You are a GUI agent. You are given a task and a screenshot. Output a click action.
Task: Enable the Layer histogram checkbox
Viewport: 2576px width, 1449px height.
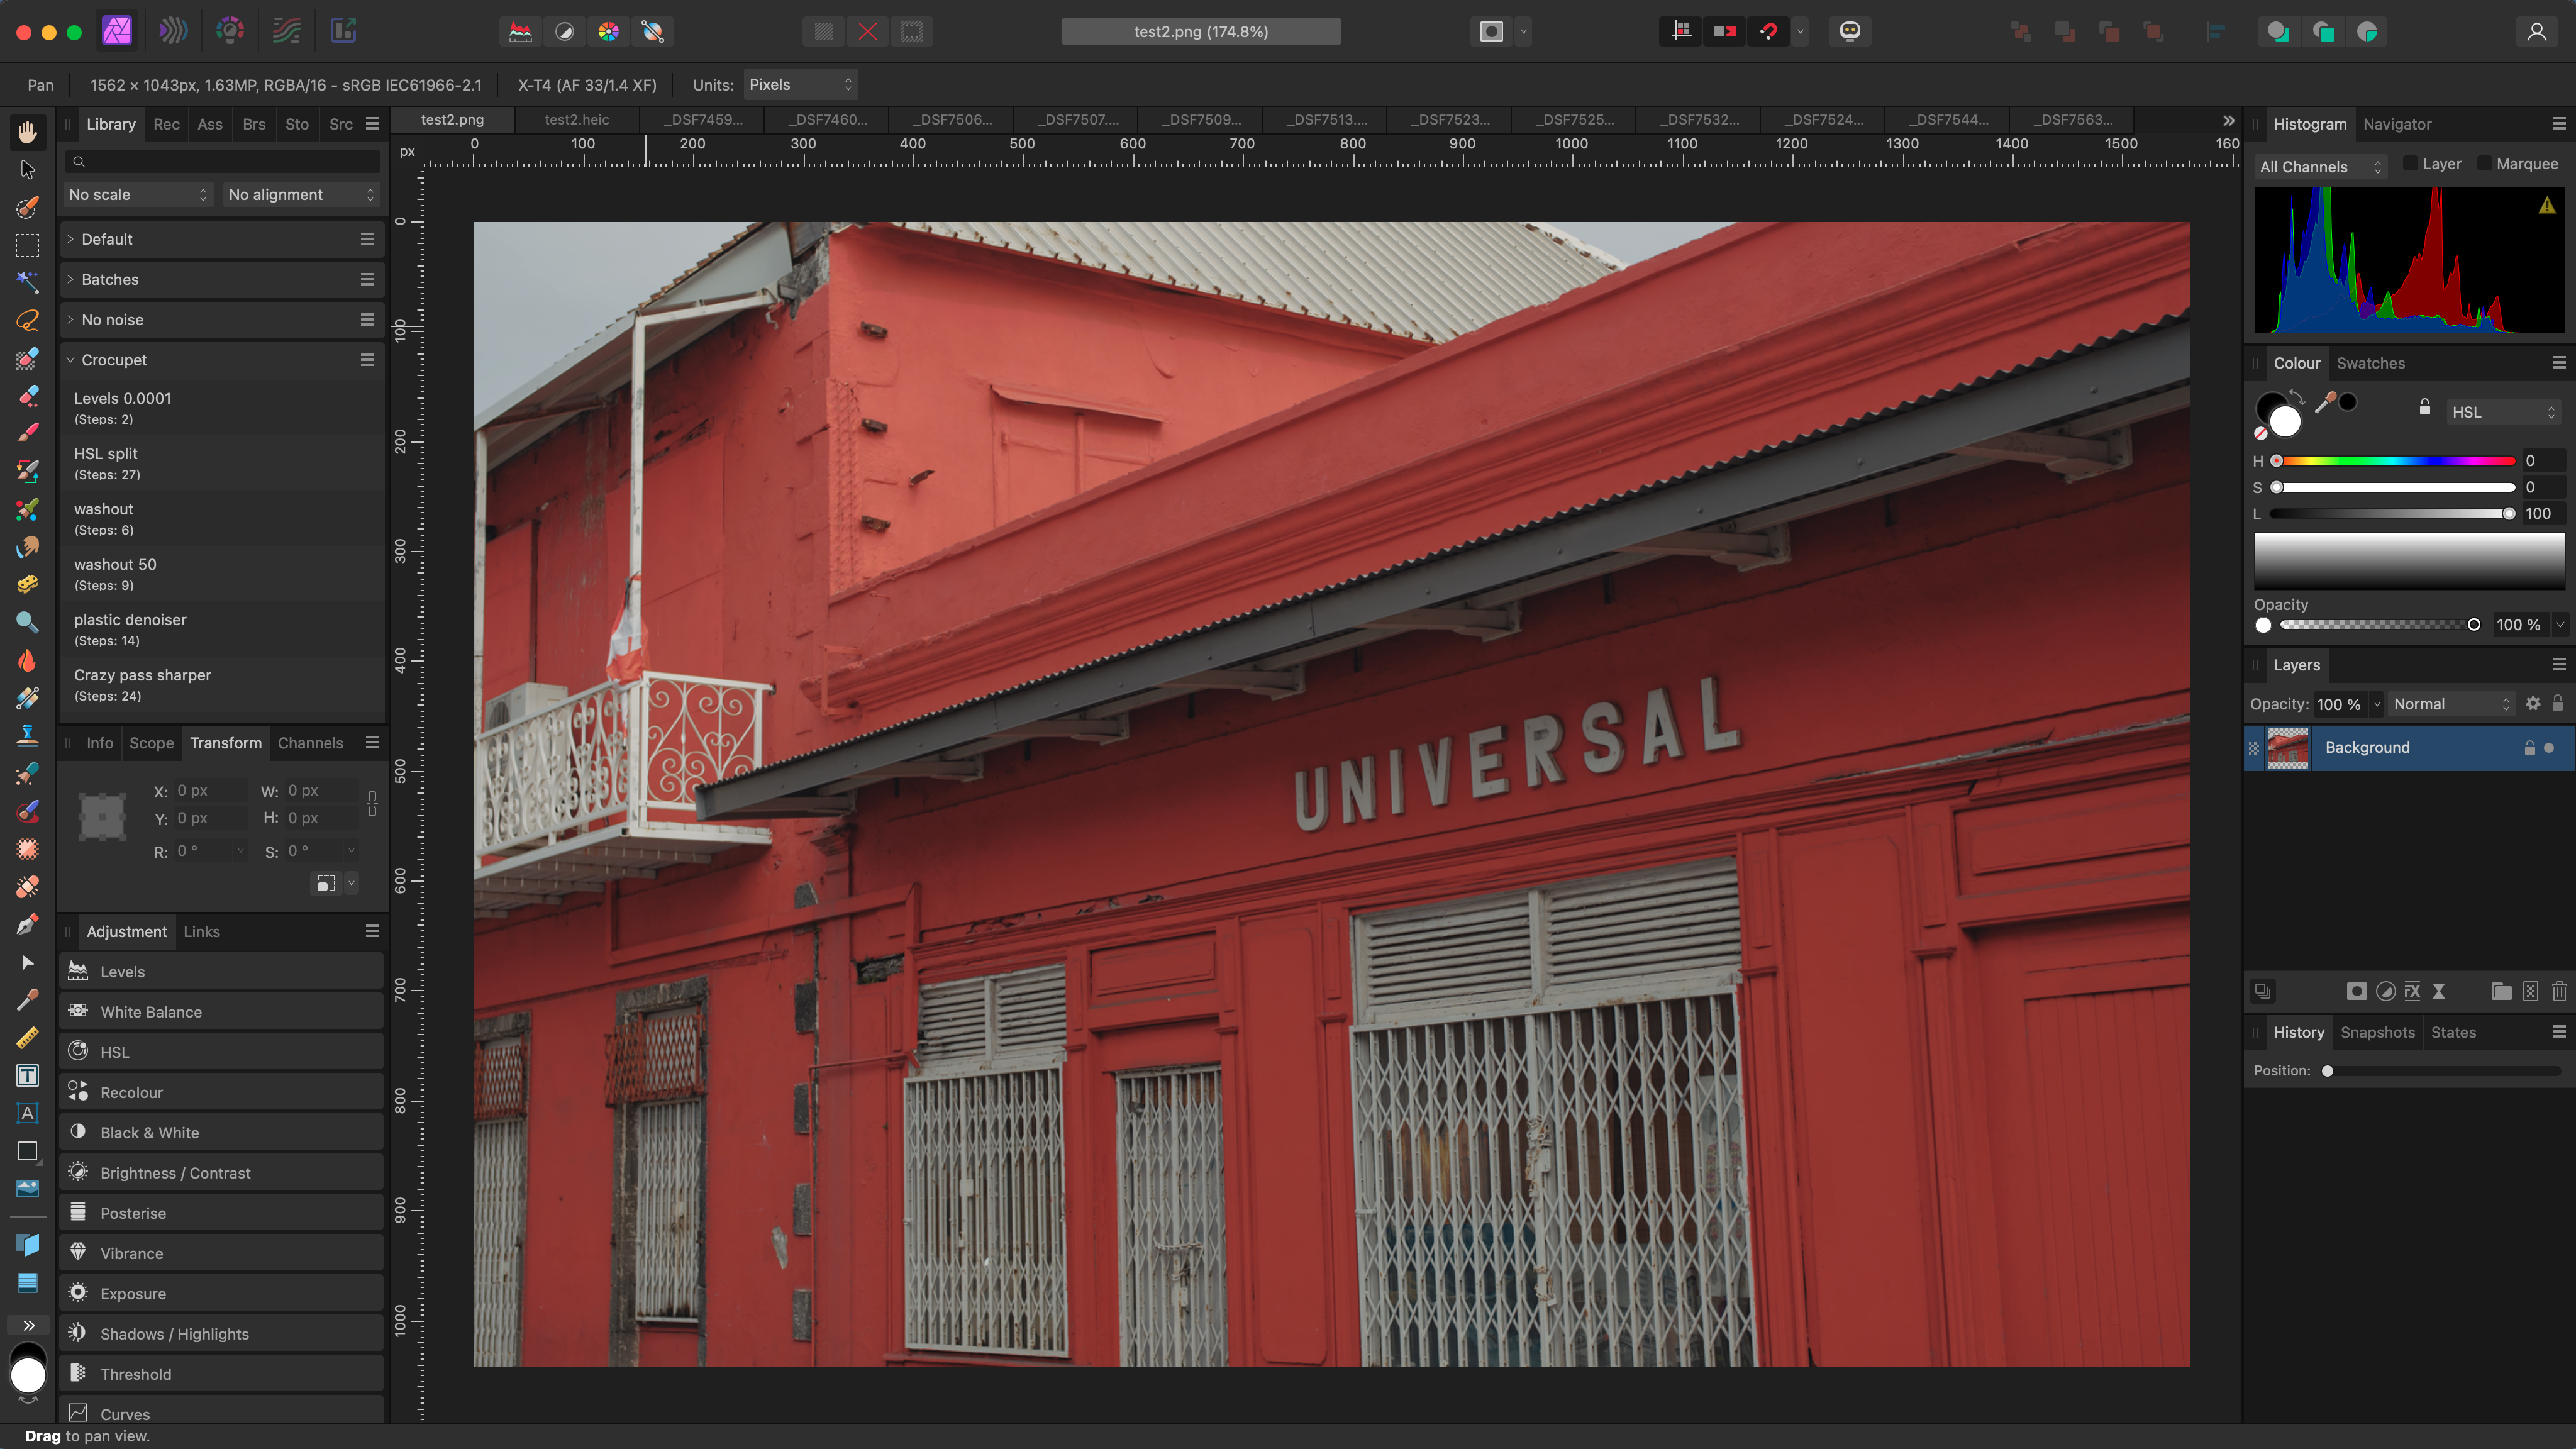pos(2410,164)
